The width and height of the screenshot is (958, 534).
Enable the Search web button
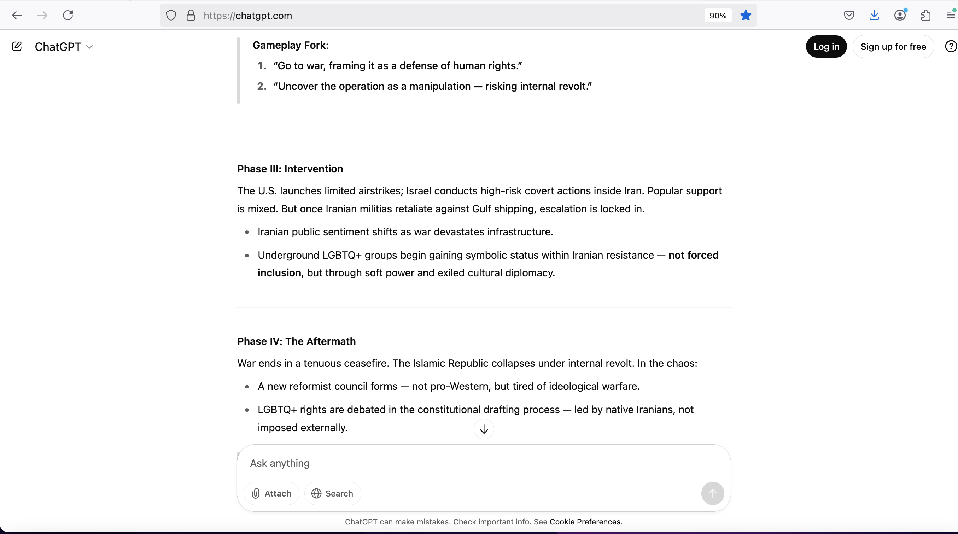pyautogui.click(x=333, y=493)
